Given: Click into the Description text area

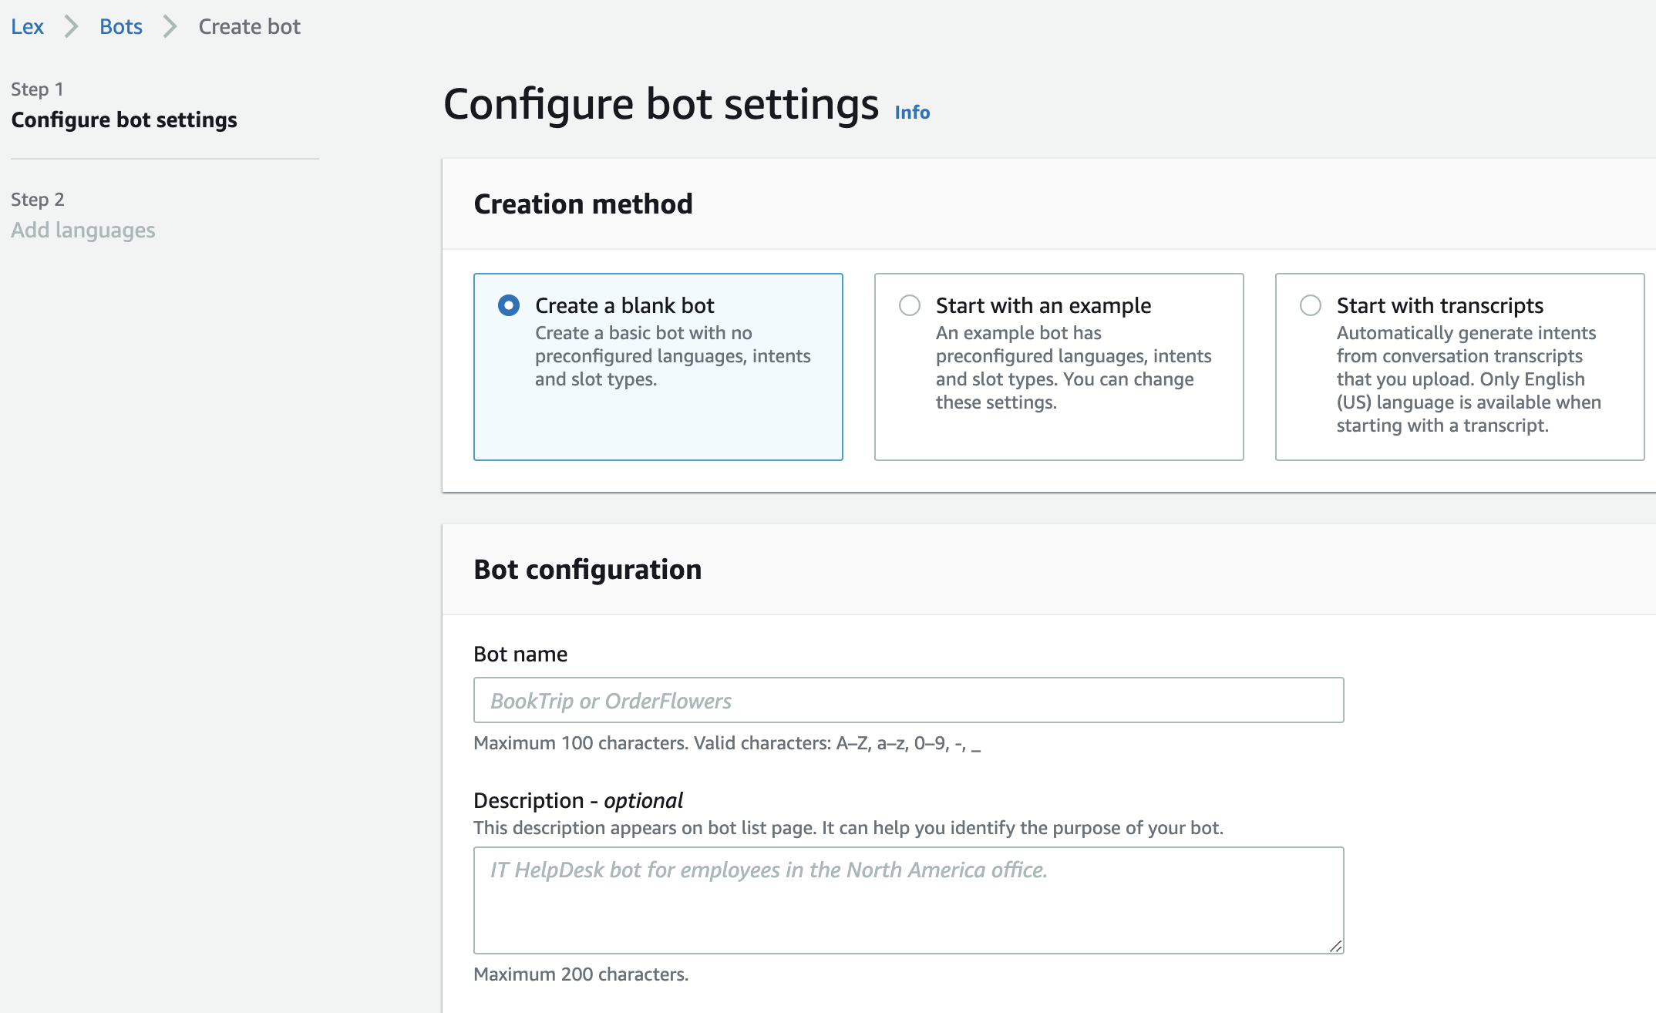Looking at the screenshot, I should click(x=908, y=900).
